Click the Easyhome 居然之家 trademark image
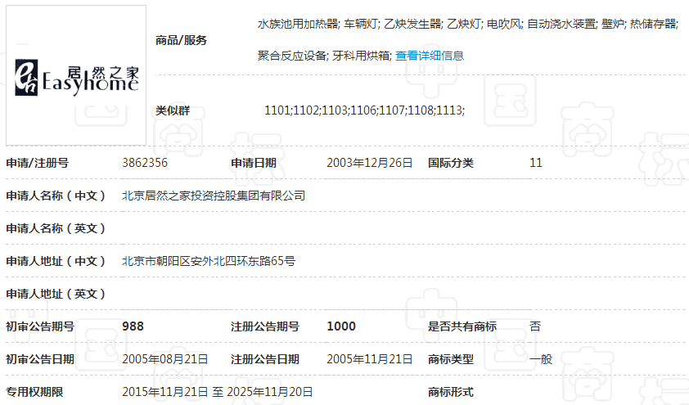 click(76, 75)
